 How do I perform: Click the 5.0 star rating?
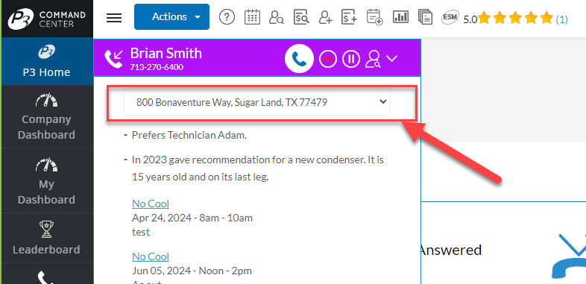tap(508, 18)
